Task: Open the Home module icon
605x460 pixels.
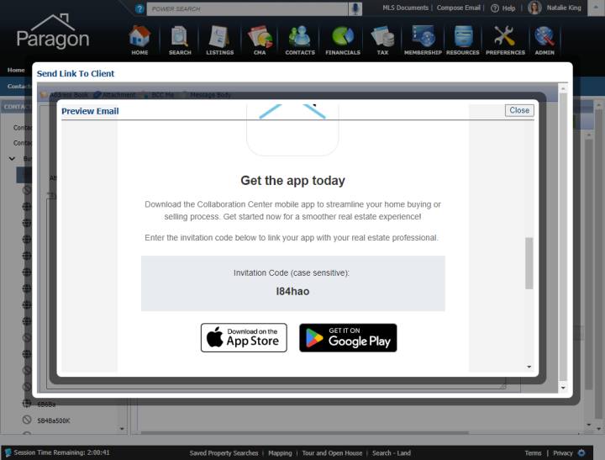Action: coord(139,40)
